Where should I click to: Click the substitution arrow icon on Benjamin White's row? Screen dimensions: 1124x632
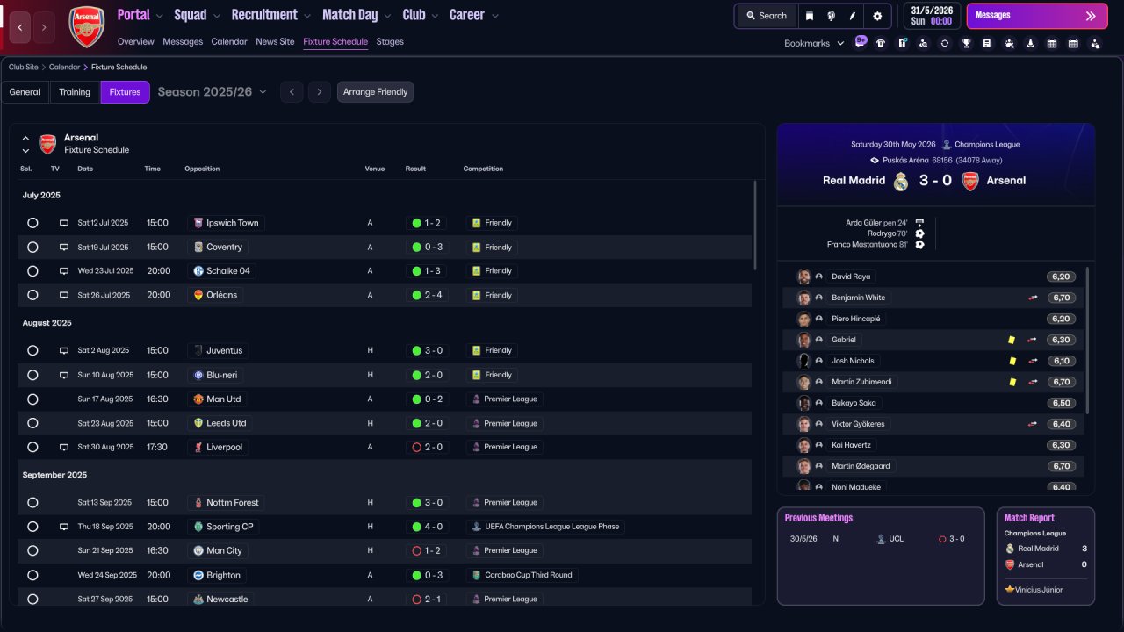point(1033,298)
